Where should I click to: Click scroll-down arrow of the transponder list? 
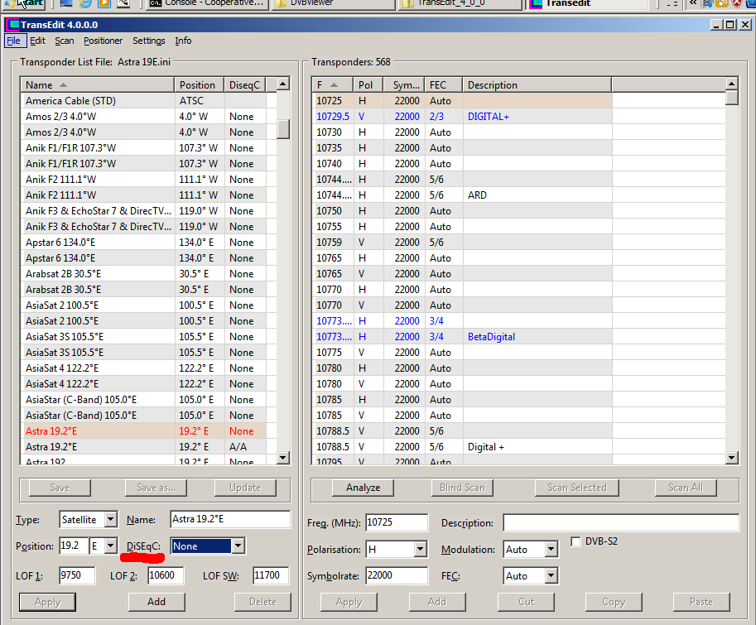pos(731,458)
